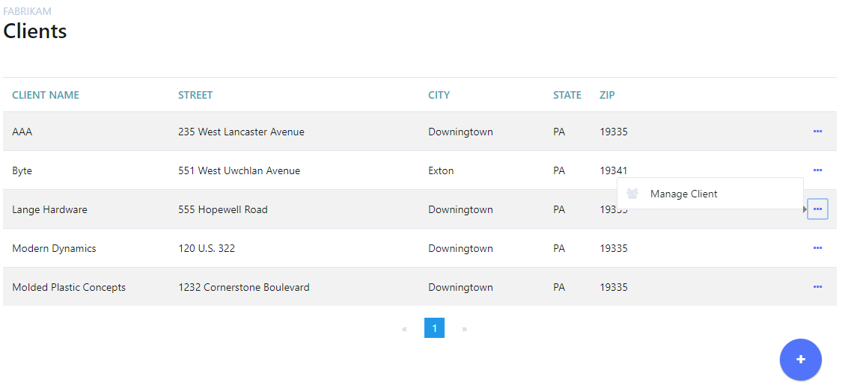The image size is (851, 385).
Task: Select the Byte client name cell
Action: click(22, 170)
